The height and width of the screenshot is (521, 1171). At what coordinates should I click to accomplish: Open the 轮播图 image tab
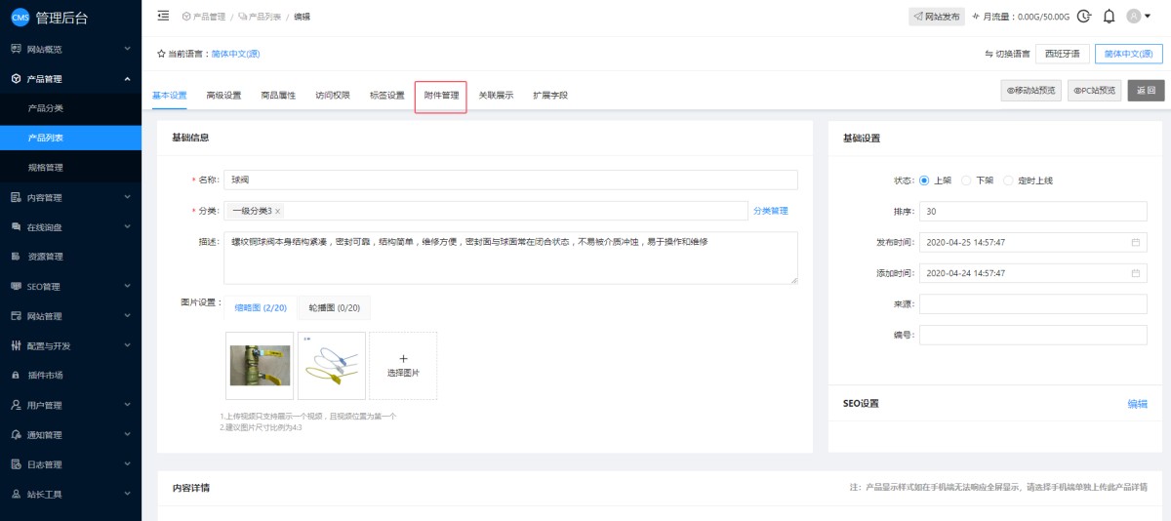point(334,308)
